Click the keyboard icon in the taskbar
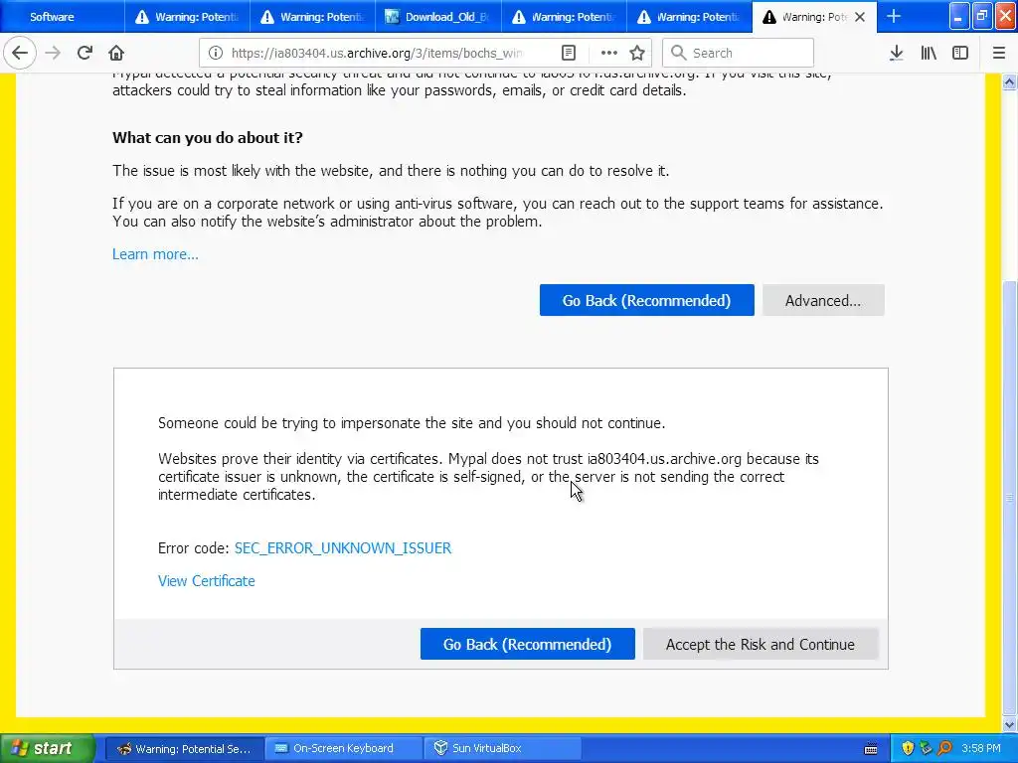This screenshot has width=1018, height=763. click(871, 749)
